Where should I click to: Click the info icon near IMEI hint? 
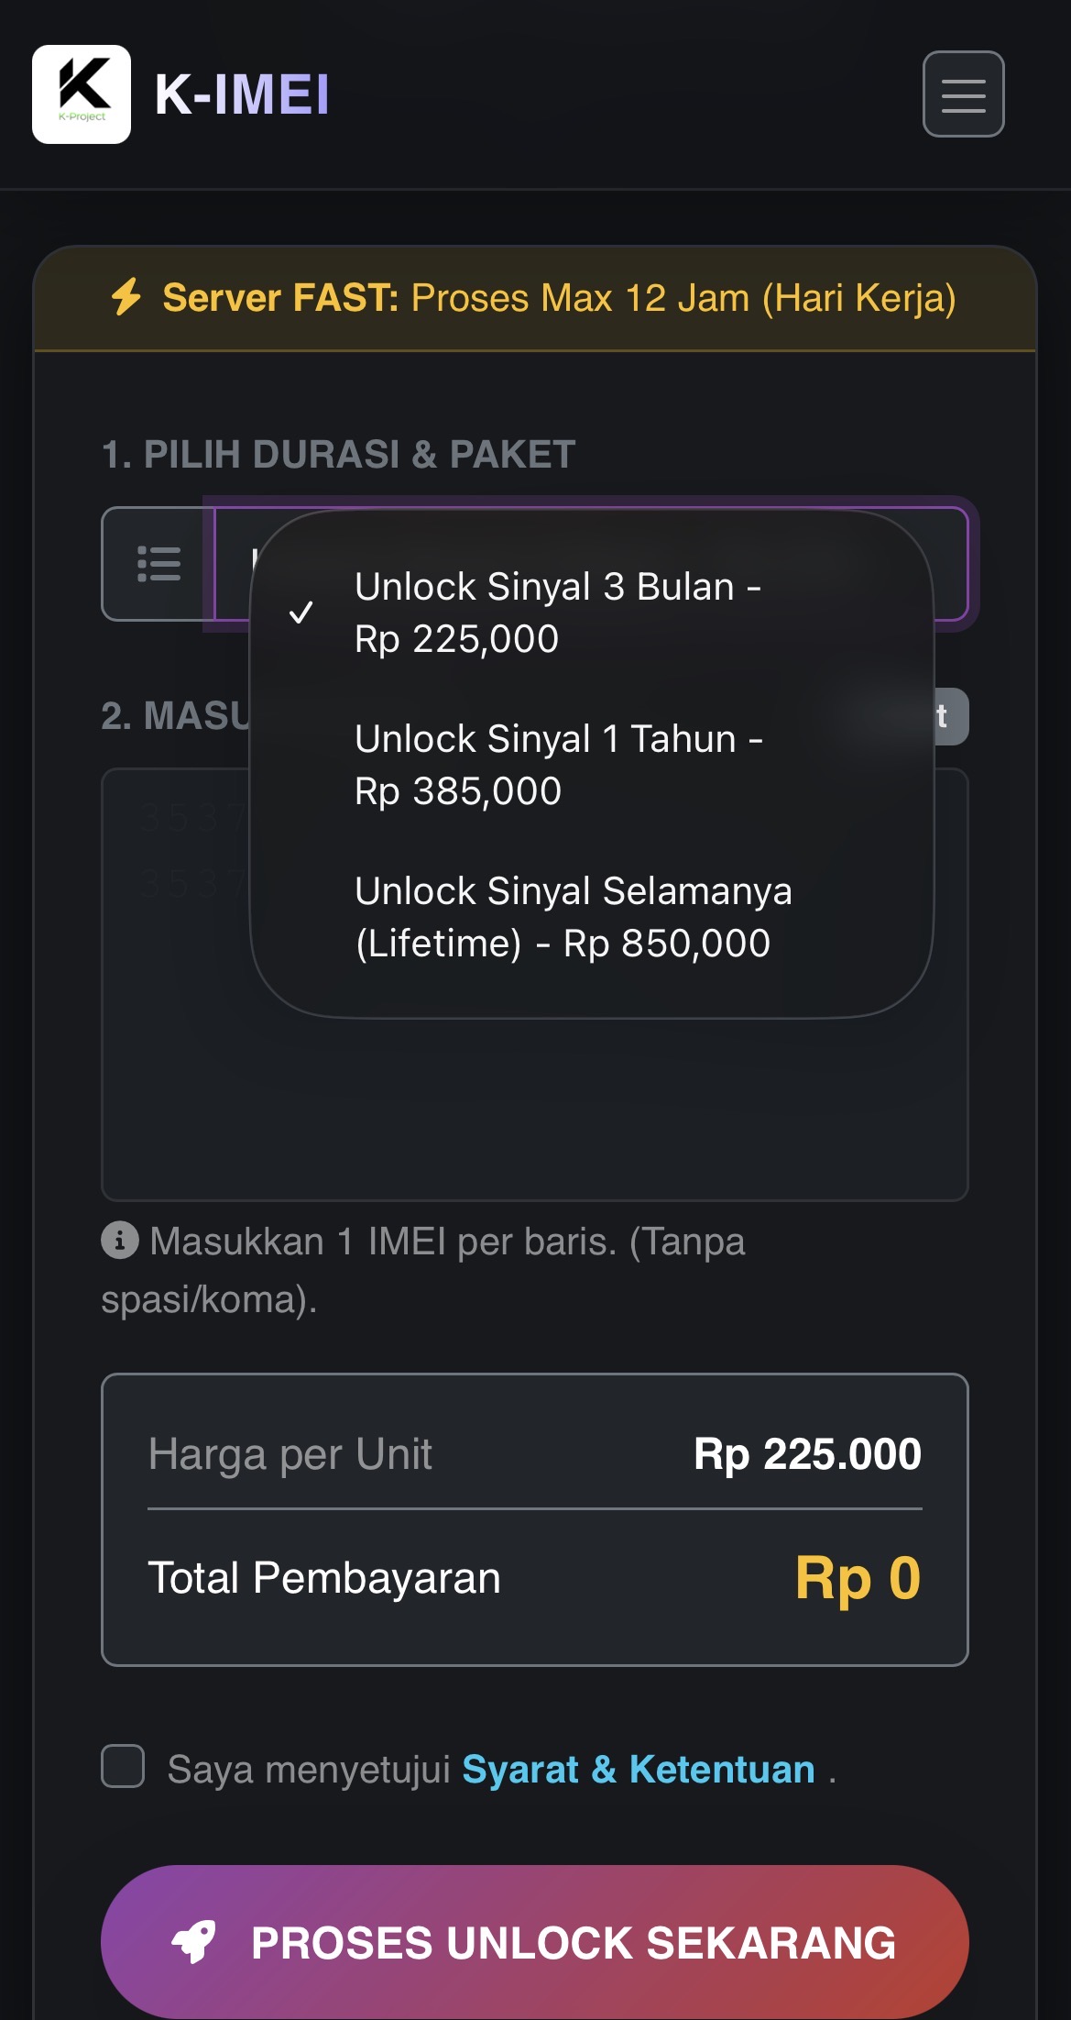[x=120, y=1241]
